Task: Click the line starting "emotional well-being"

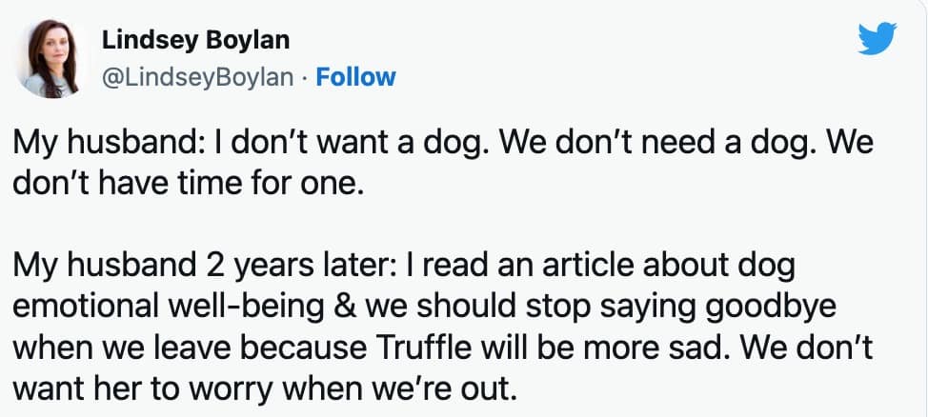Action: coord(427,307)
